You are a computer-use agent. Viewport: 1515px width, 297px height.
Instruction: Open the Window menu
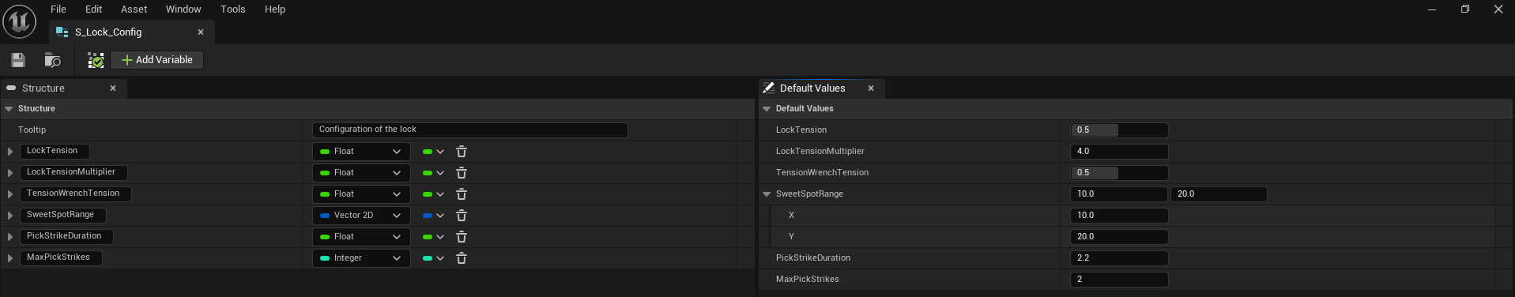[183, 9]
